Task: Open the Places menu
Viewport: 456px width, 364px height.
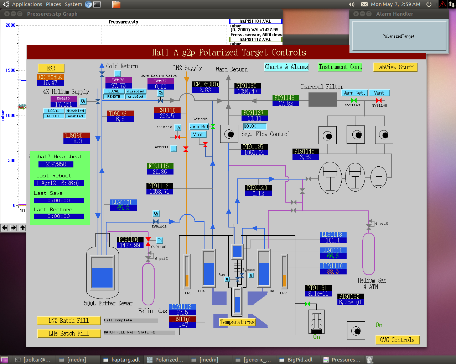Action: pos(53,4)
